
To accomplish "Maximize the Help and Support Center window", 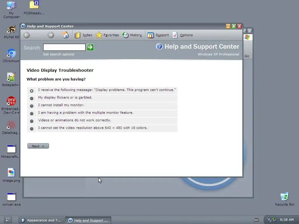I will click(x=234, y=26).
